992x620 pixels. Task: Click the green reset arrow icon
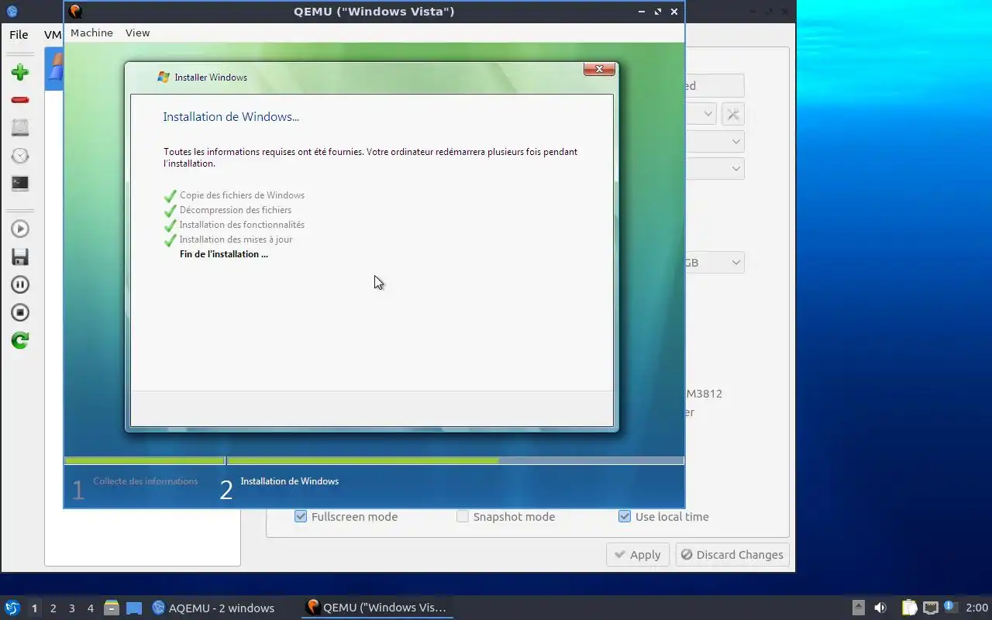click(x=20, y=340)
